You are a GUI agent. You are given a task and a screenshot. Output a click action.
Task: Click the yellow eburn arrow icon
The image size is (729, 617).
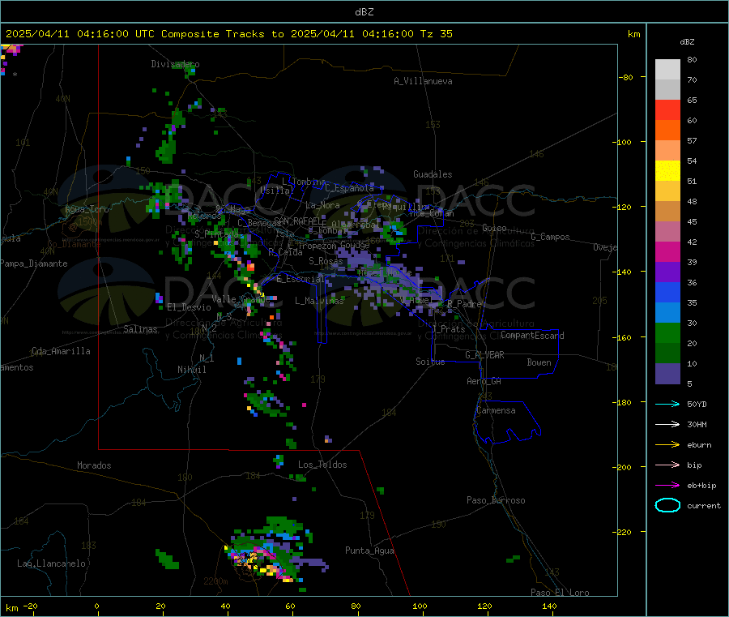coord(667,444)
